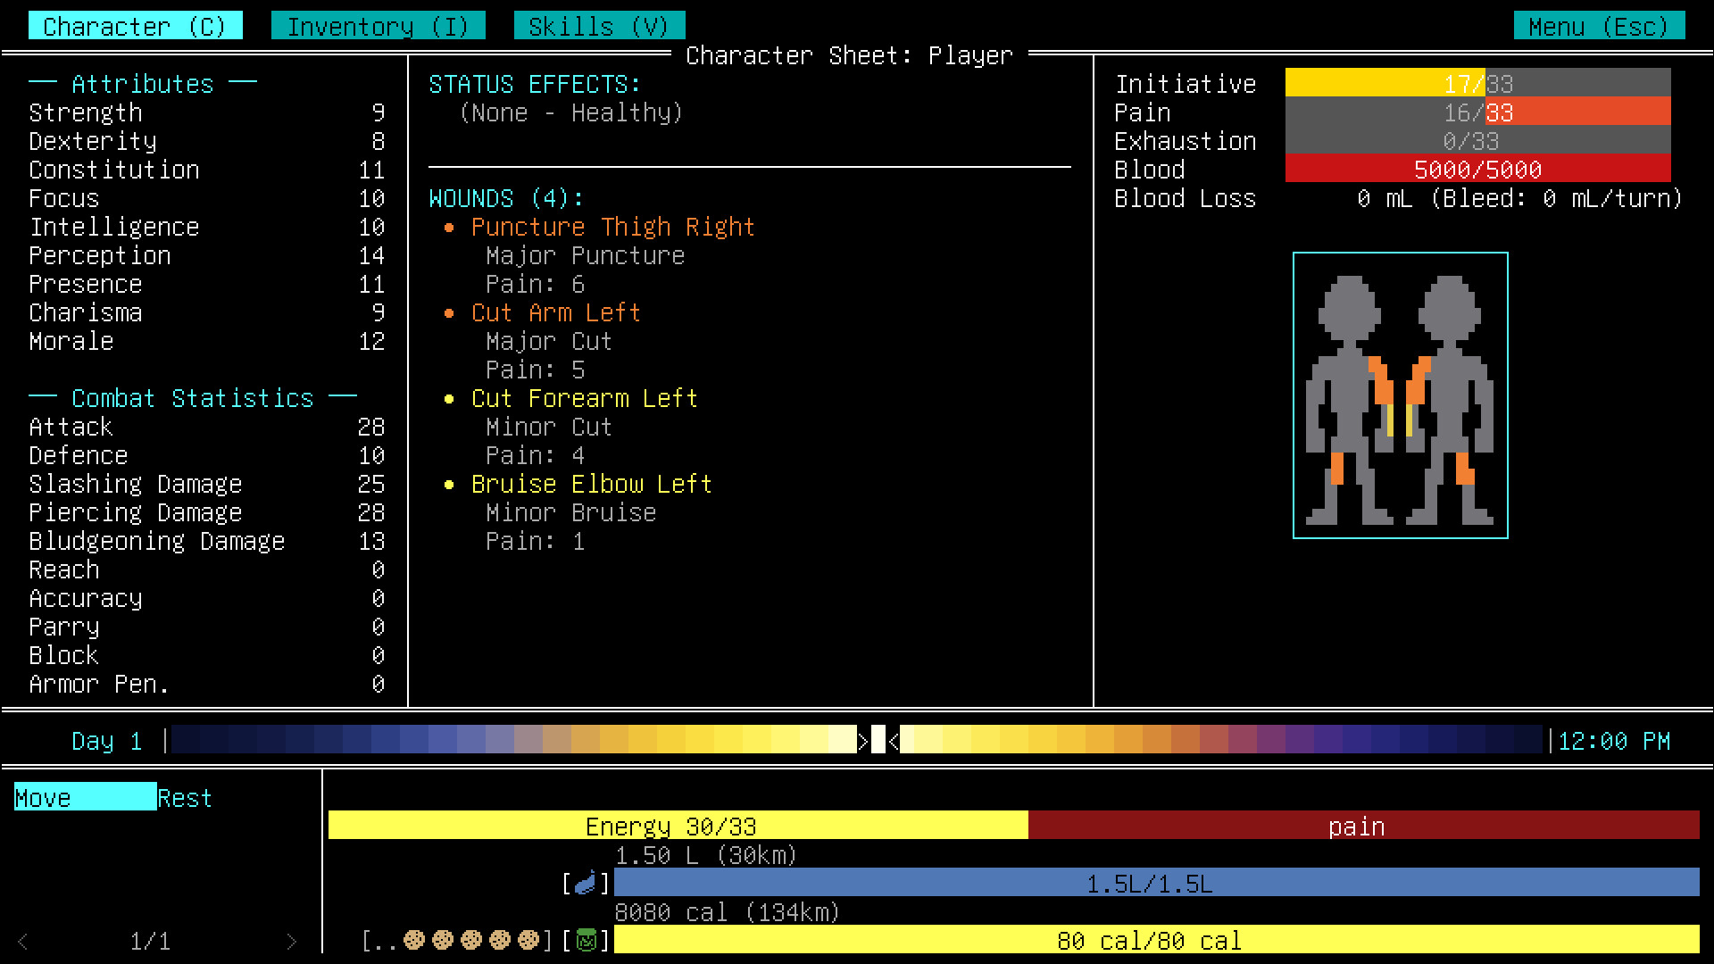1714x964 pixels.
Task: Click the Day 1 label
Action: (x=107, y=741)
